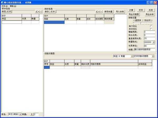Click the − remove-row button in 零件信息 panel
Viewport: 158px width, 118px height.
(41, 12)
